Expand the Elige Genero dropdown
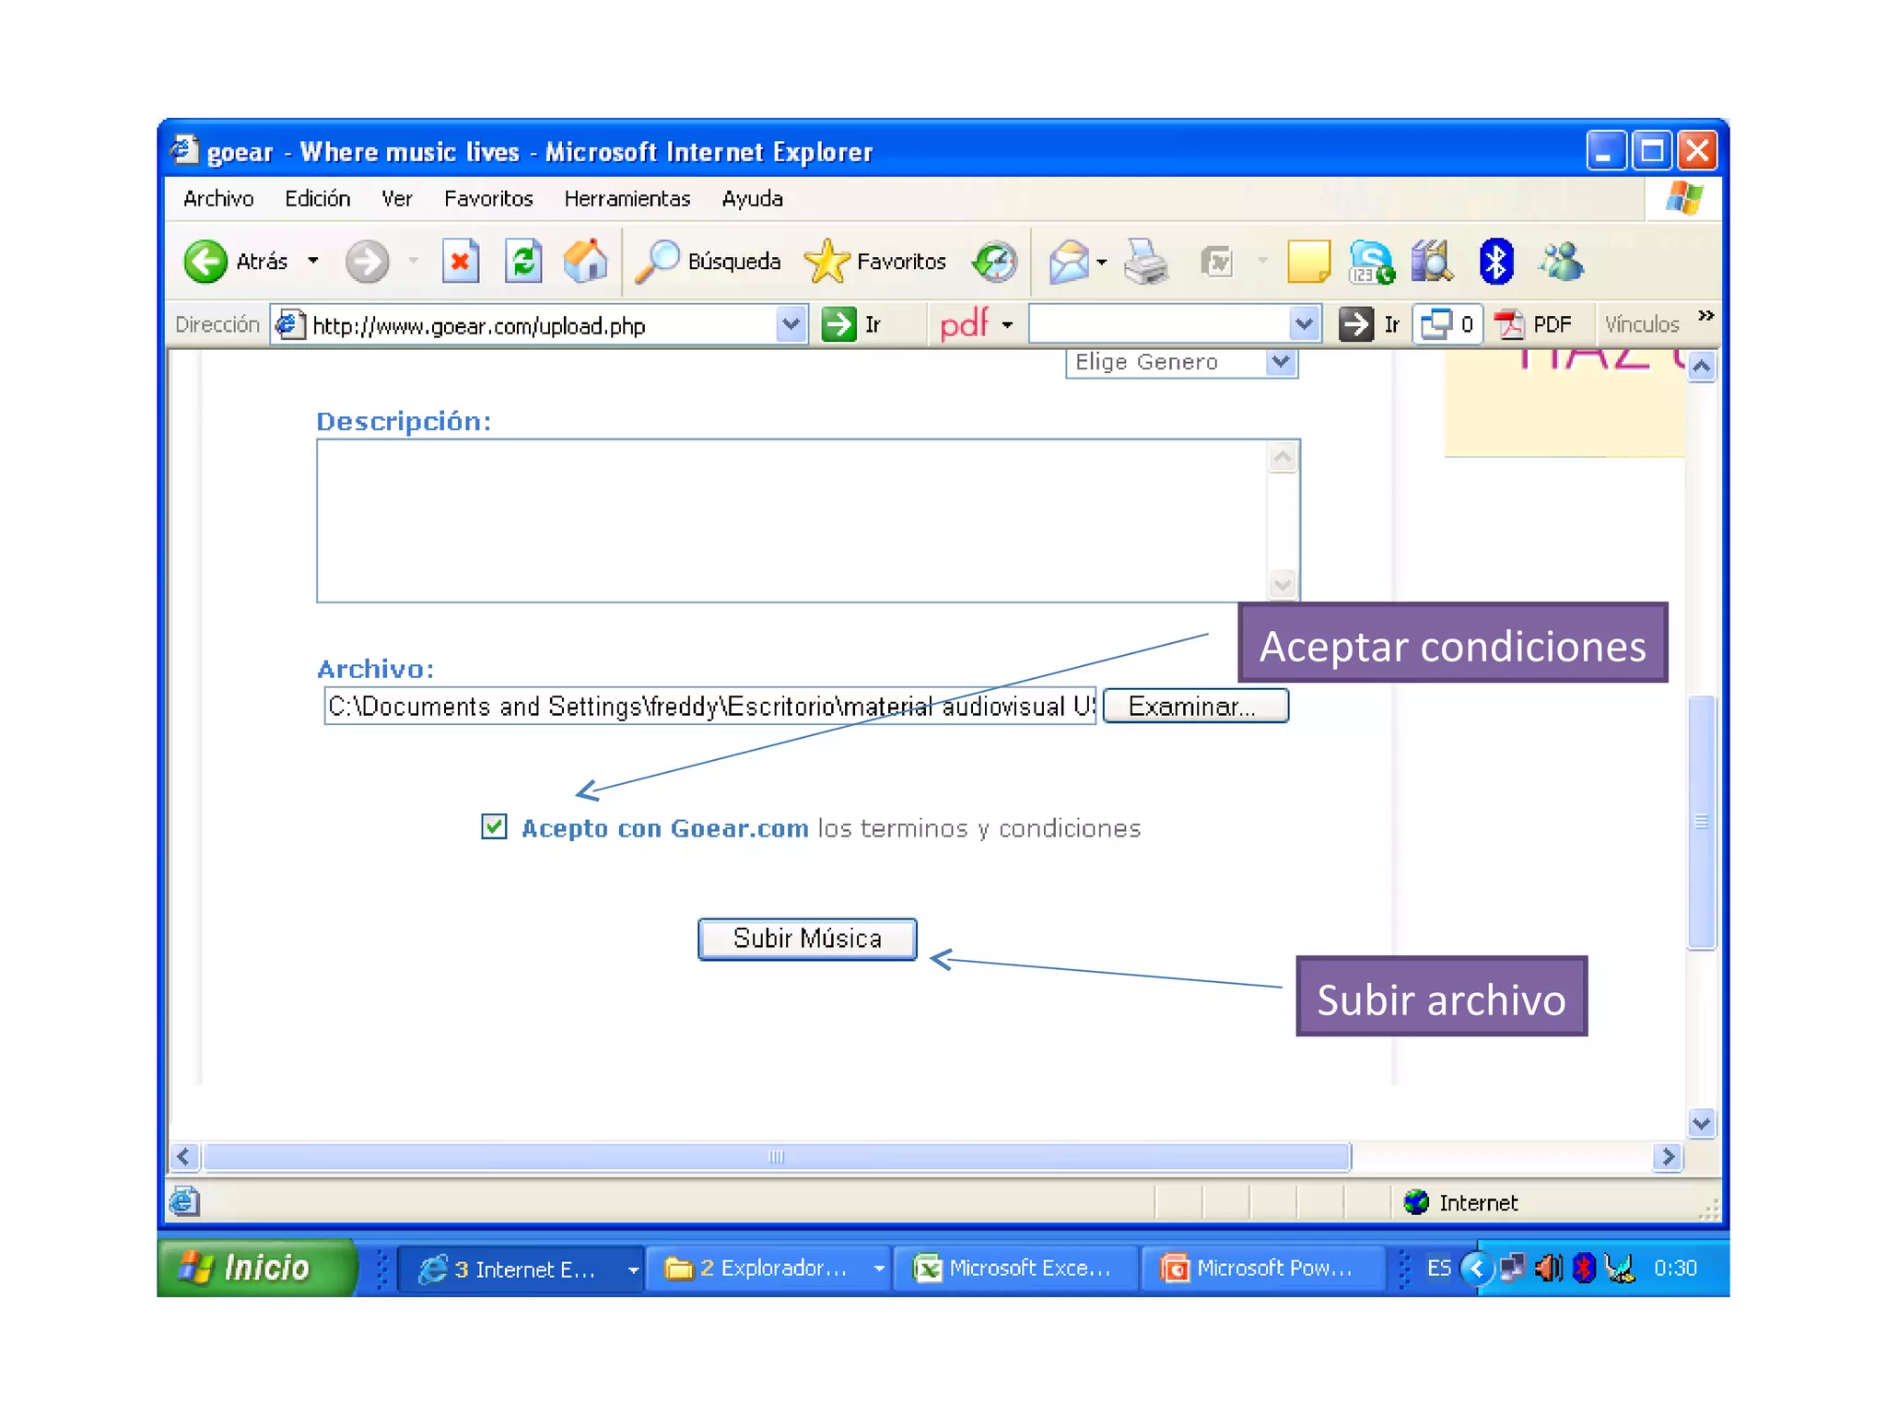Screen dimensions: 1887x1415 click(1281, 362)
